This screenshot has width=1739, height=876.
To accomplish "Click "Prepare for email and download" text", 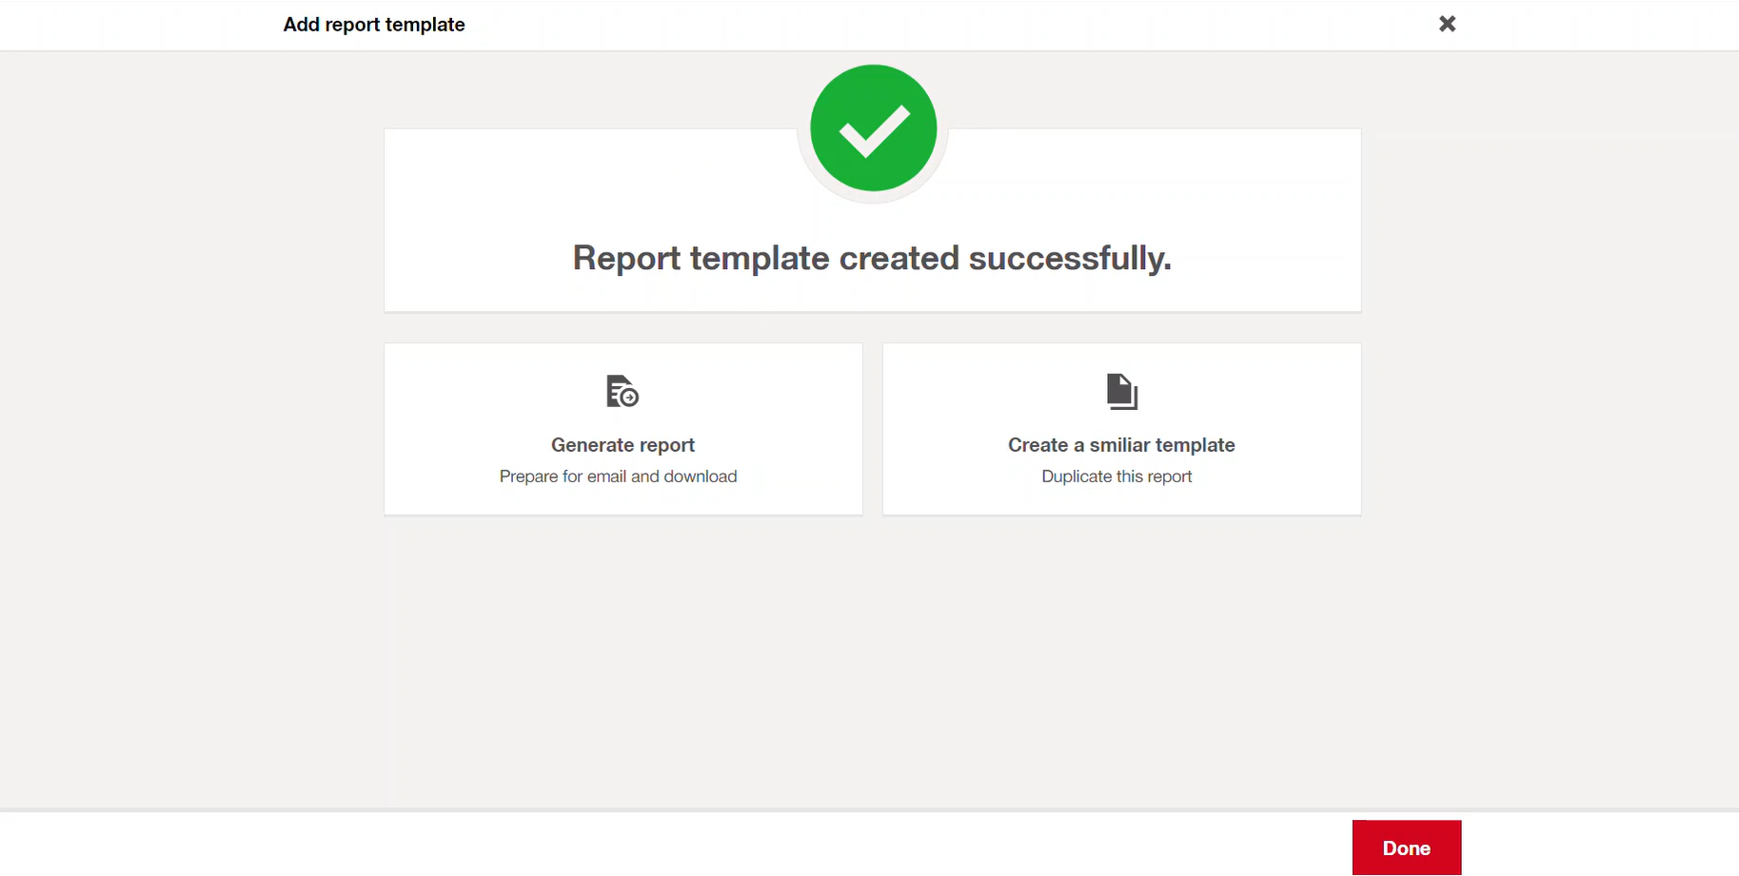I will [618, 477].
